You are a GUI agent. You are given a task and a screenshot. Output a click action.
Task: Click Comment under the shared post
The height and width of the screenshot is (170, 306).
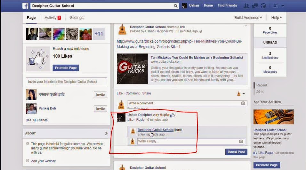pyautogui.click(x=133, y=93)
